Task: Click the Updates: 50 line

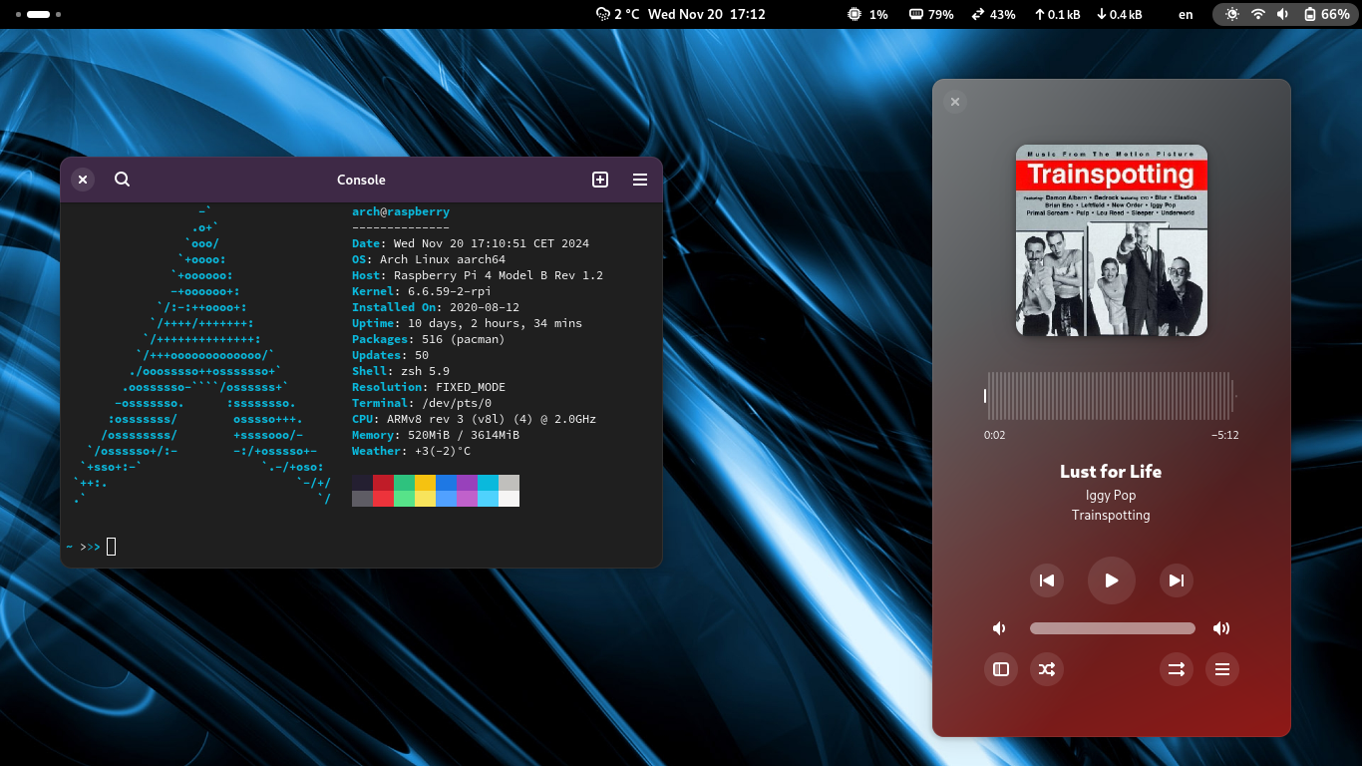Action: [390, 355]
